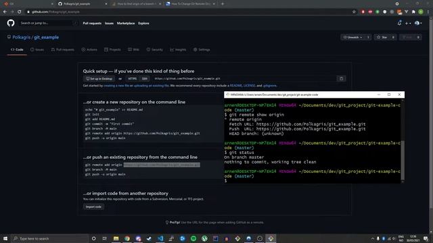Open the Wiki tab
This screenshot has width=433, height=243.
point(134,49)
